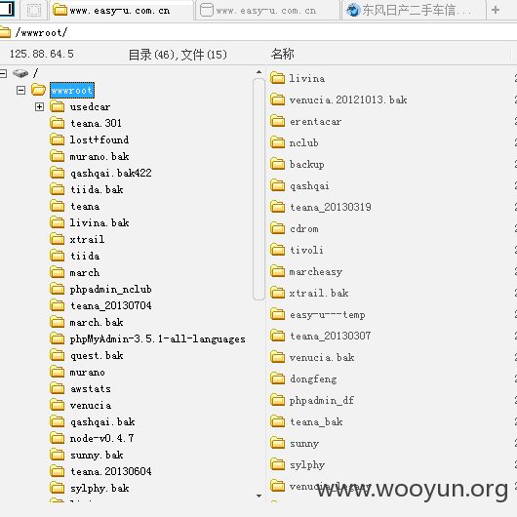Click sunny.bak folder icon
The width and height of the screenshot is (517, 517).
[58, 455]
